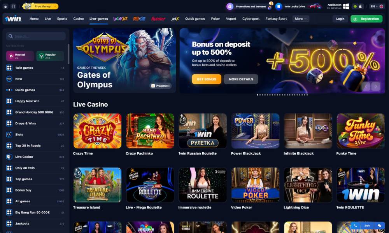
Task: Open the Poker menu item
Action: tap(216, 19)
